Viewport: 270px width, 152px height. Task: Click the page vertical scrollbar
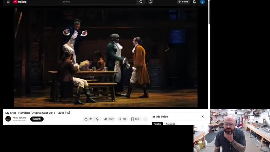209,12
